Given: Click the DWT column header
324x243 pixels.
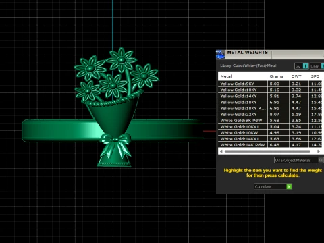Looking at the screenshot, I should [296, 76].
